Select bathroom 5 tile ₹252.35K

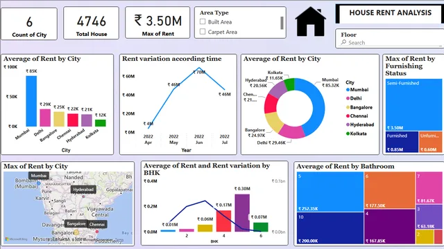(330, 192)
